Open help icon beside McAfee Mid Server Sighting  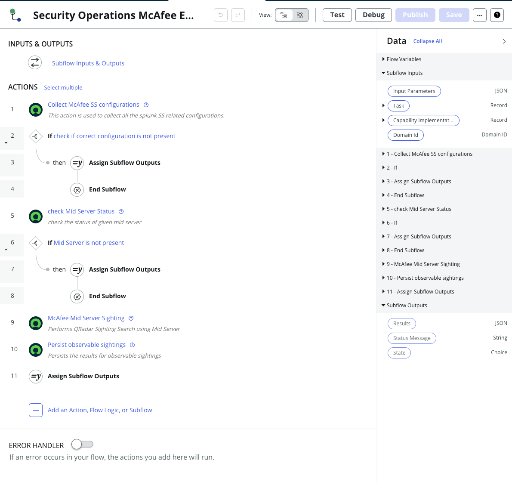131,318
